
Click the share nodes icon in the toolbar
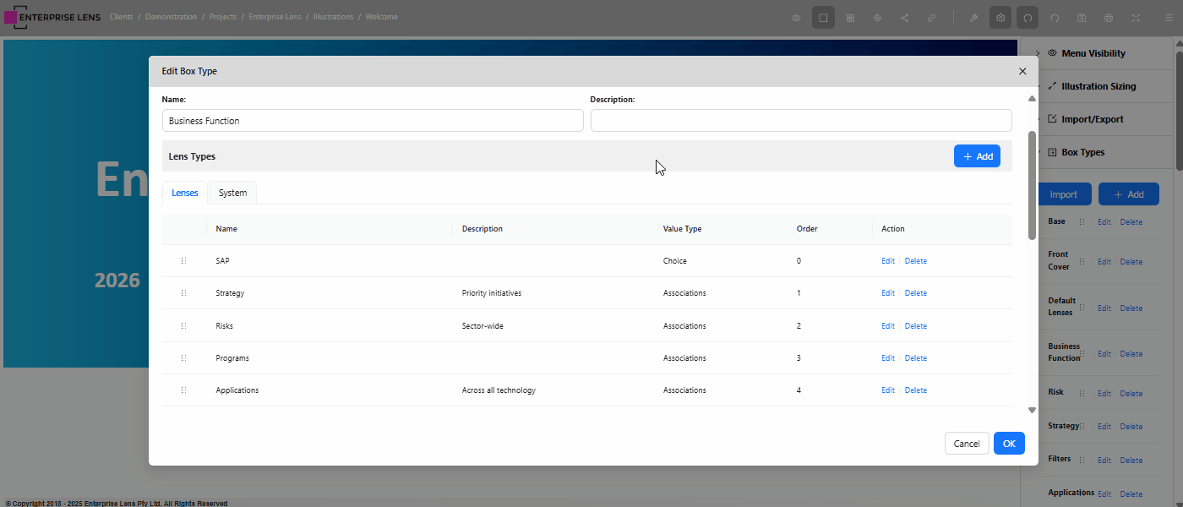904,18
